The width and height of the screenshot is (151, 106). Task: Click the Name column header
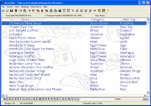(x=26, y=20)
